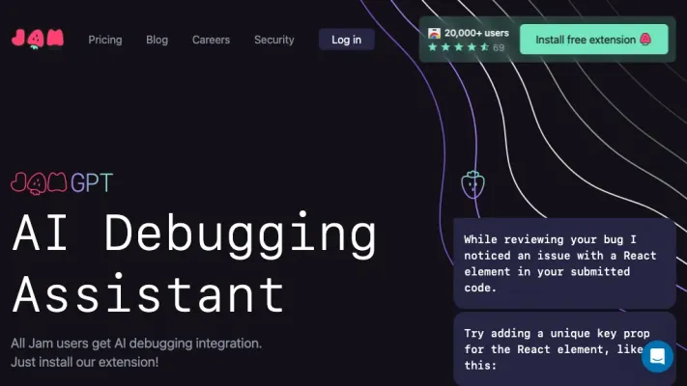Click the React element issue message bubble
The height and width of the screenshot is (386, 687).
tap(564, 262)
